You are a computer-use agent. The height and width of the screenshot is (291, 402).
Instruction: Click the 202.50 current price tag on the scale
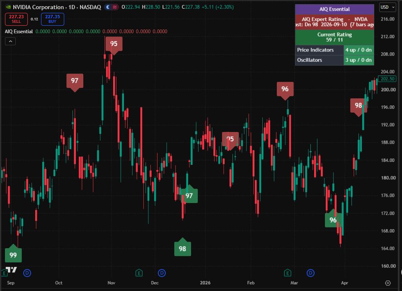pyautogui.click(x=387, y=79)
